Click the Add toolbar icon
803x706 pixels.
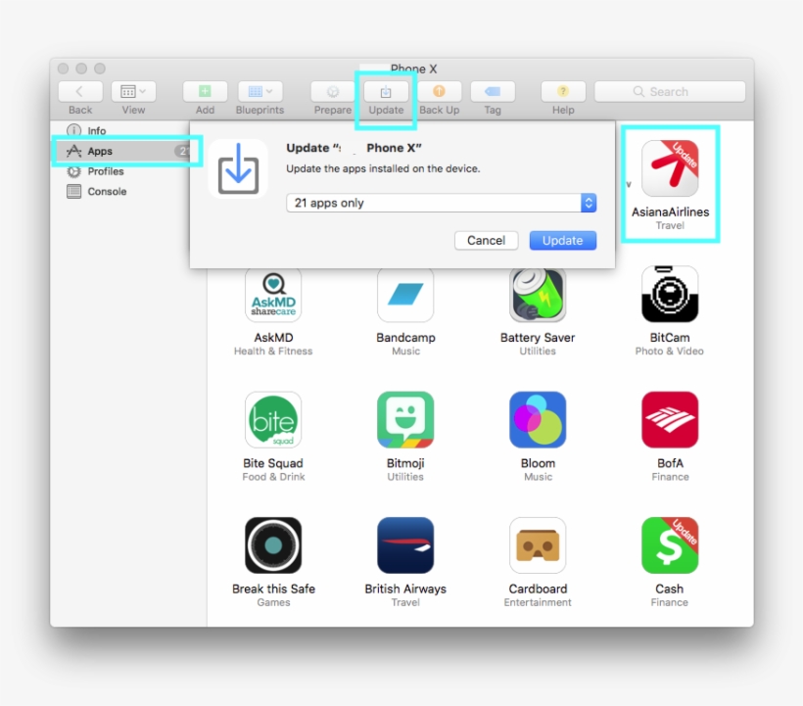click(205, 92)
